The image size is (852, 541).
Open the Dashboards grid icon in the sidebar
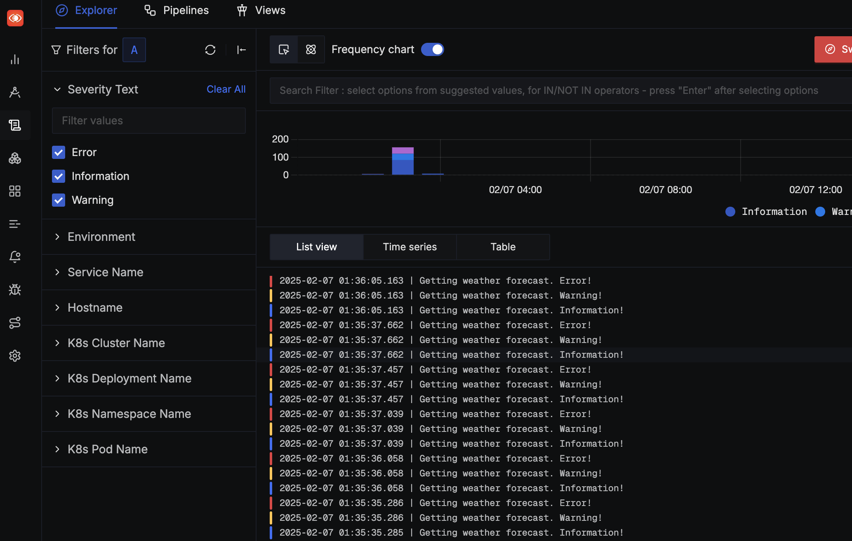(15, 191)
